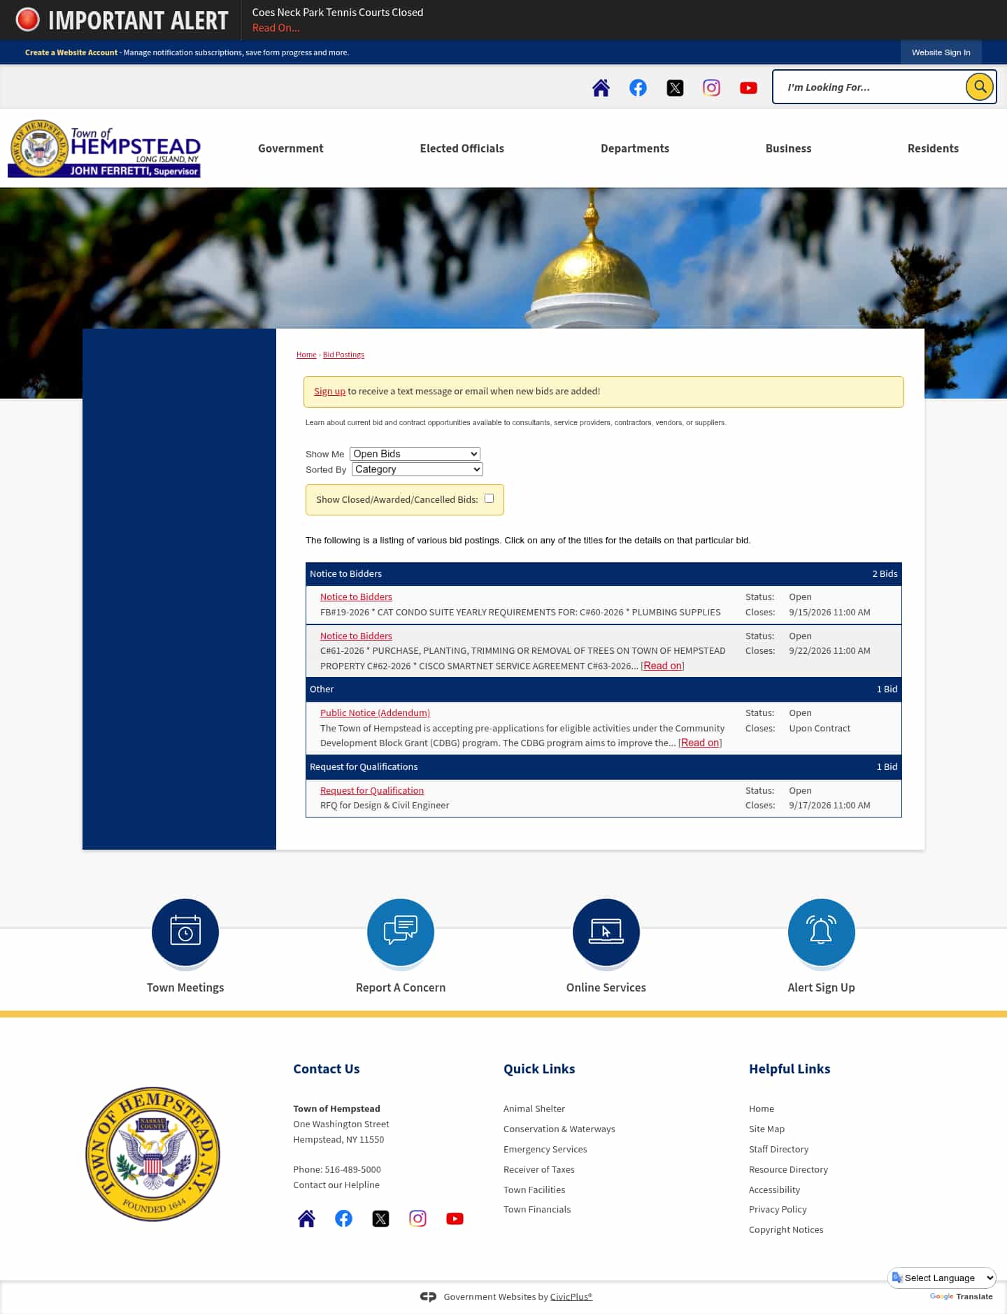Image resolution: width=1007 pixels, height=1314 pixels.
Task: Click the CivicPlus footer link
Action: tap(571, 1297)
